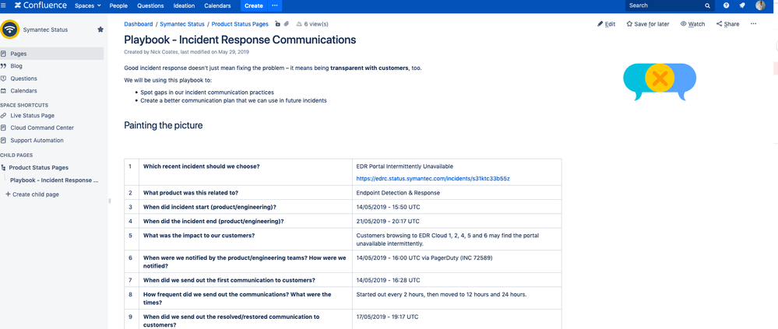The width and height of the screenshot is (778, 329).
Task: Click the '14/05/2019 - 16:28 UTC' cell
Action: 457,280
